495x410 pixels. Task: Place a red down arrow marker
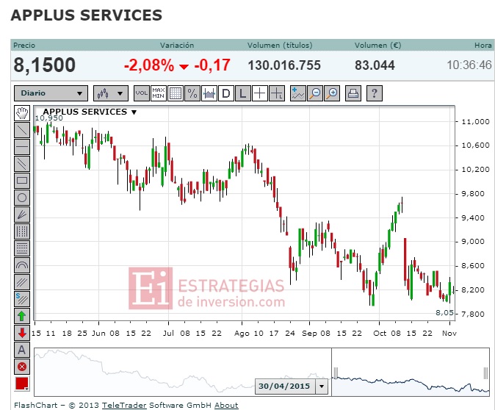point(22,333)
